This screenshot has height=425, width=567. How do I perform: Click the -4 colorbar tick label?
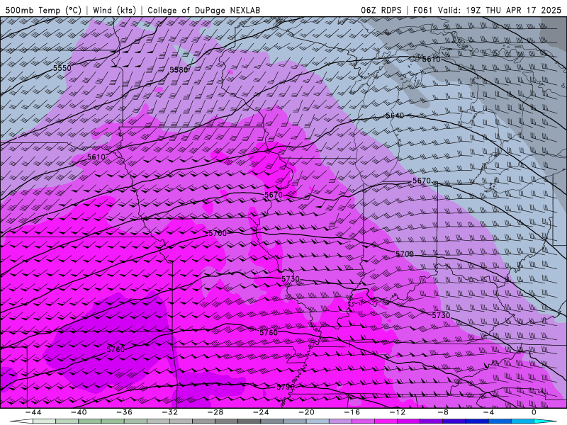[488, 412]
